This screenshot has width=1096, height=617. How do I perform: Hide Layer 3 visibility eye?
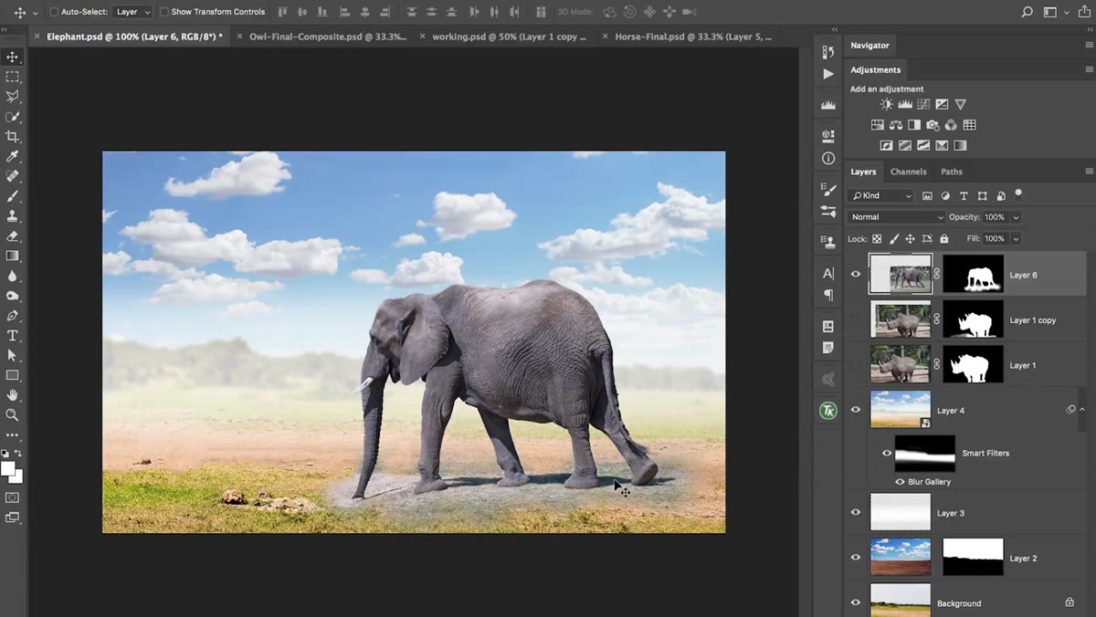[x=856, y=512]
